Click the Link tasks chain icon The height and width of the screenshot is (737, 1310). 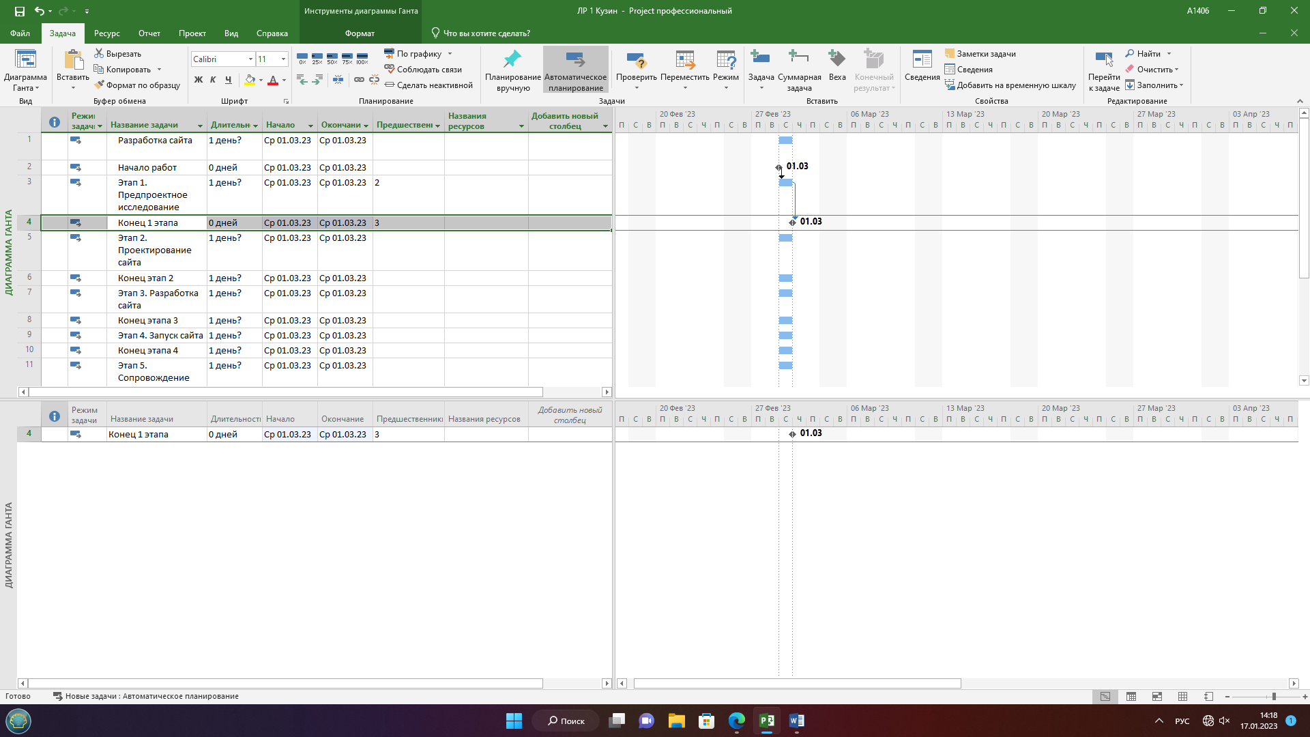click(x=359, y=80)
